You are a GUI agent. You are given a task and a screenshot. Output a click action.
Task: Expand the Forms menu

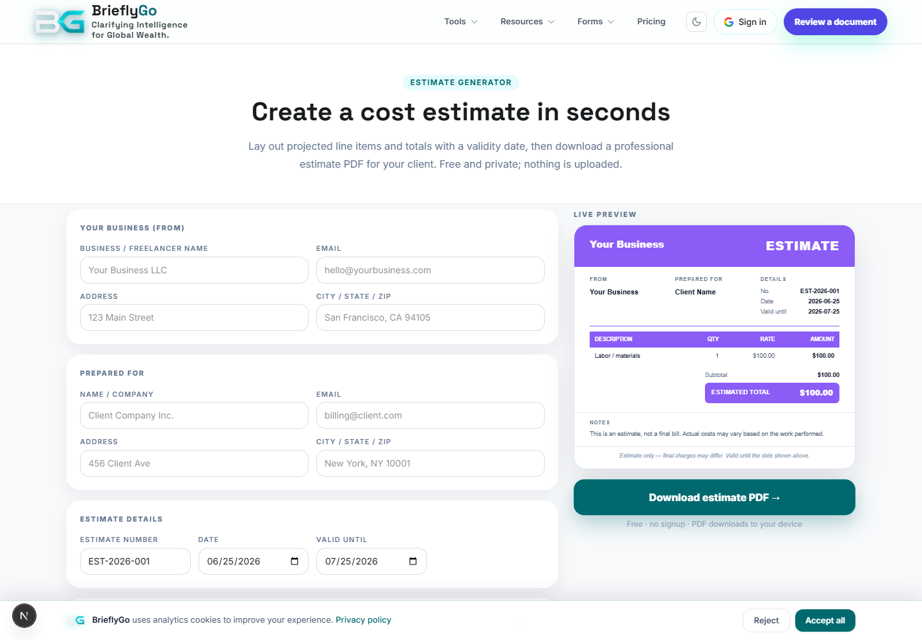(x=595, y=22)
